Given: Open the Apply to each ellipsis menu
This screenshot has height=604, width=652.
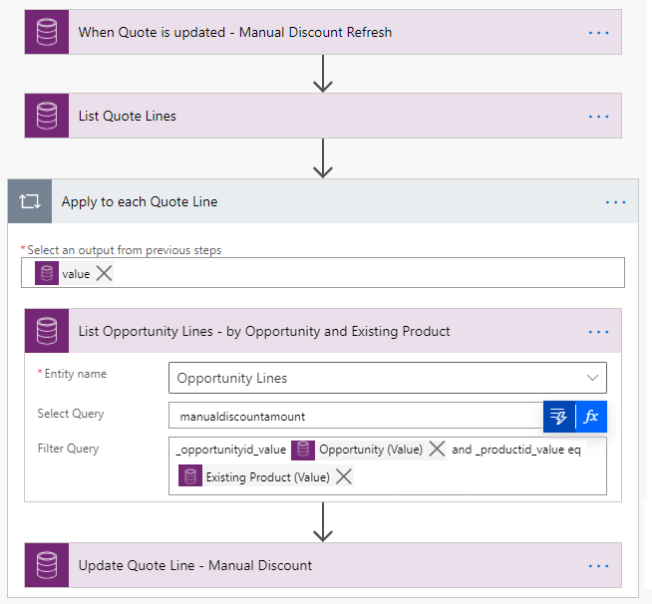Looking at the screenshot, I should 615,201.
